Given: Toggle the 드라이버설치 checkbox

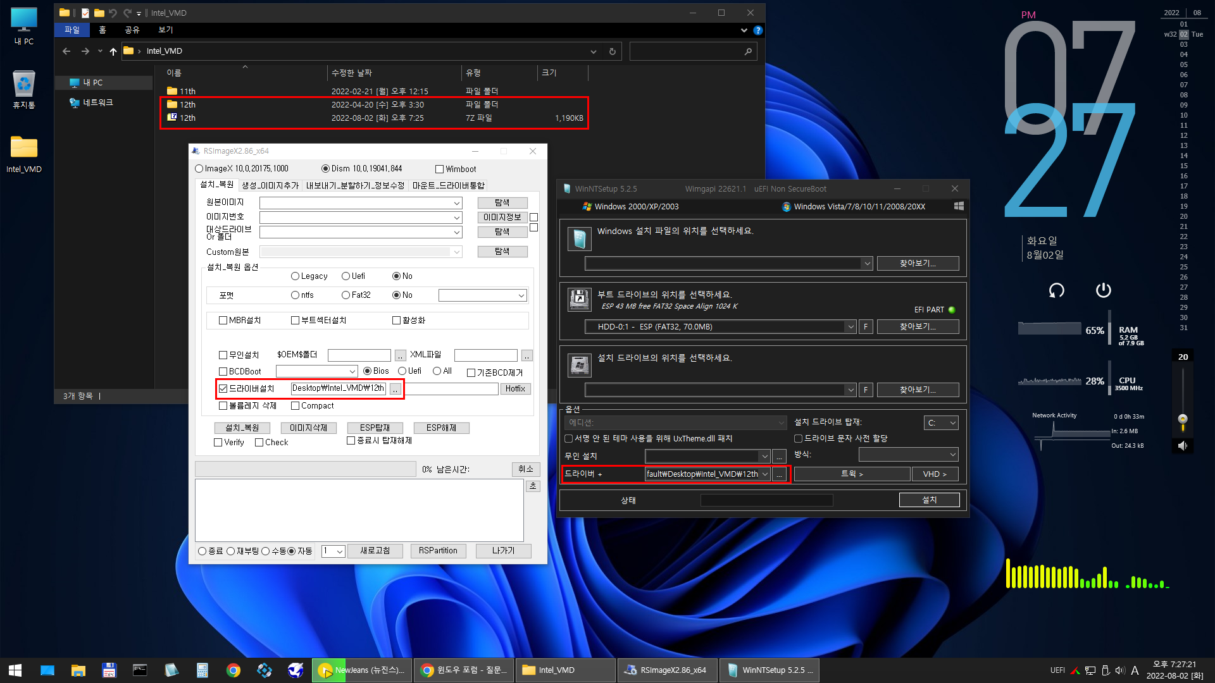Looking at the screenshot, I should pyautogui.click(x=223, y=389).
